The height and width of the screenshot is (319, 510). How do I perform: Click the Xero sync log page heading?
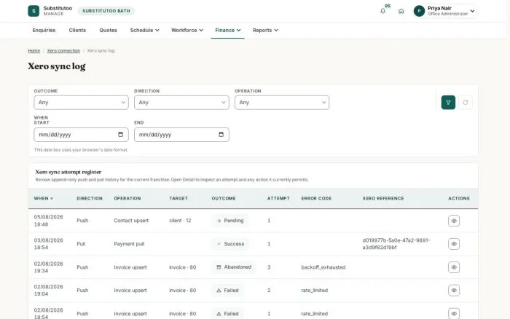pos(57,66)
